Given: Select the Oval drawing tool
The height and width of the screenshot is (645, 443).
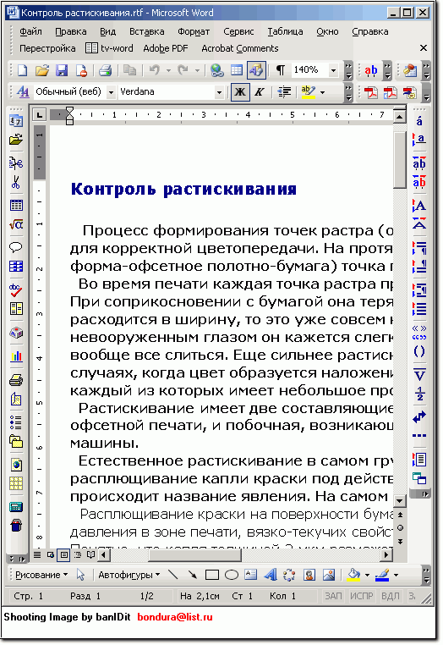Looking at the screenshot, I should 232,576.
